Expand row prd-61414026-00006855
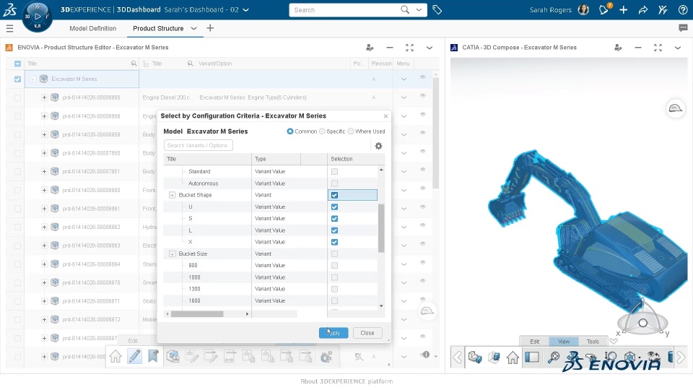Image resolution: width=693 pixels, height=390 pixels. [x=44, y=97]
